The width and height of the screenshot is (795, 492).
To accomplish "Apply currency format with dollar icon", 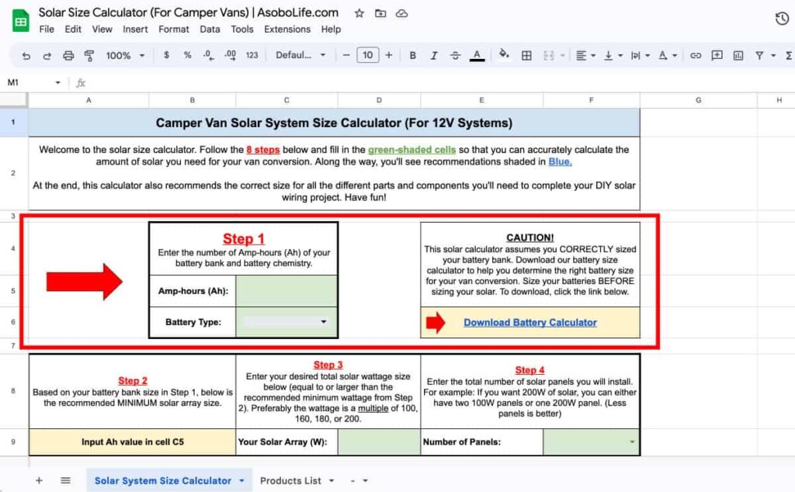I will pos(166,55).
